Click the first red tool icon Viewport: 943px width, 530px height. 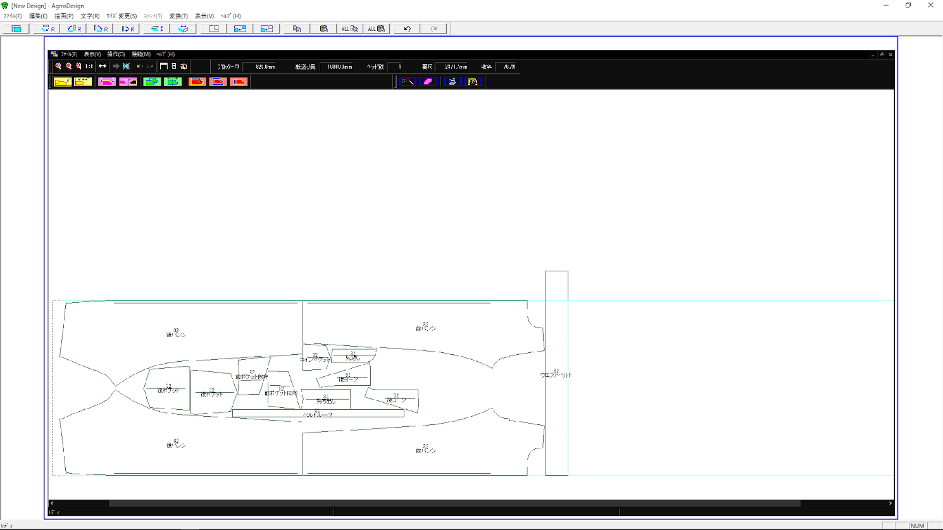pyautogui.click(x=197, y=82)
